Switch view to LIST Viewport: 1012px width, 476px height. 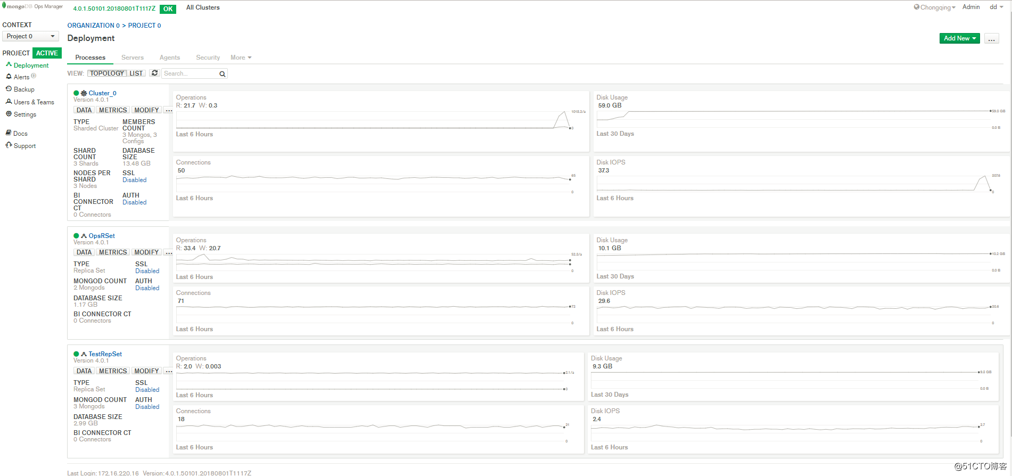136,73
